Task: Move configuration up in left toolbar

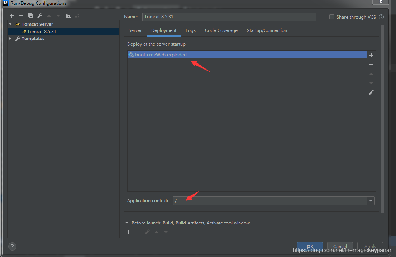Action: 49,16
